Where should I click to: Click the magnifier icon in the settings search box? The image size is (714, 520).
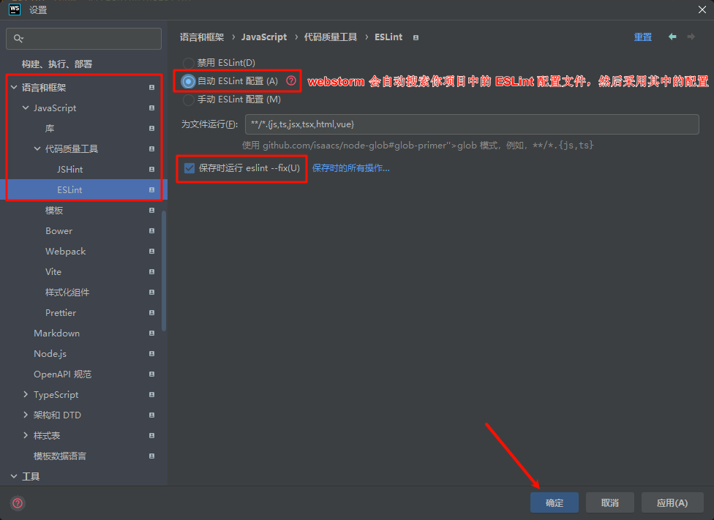[18, 38]
